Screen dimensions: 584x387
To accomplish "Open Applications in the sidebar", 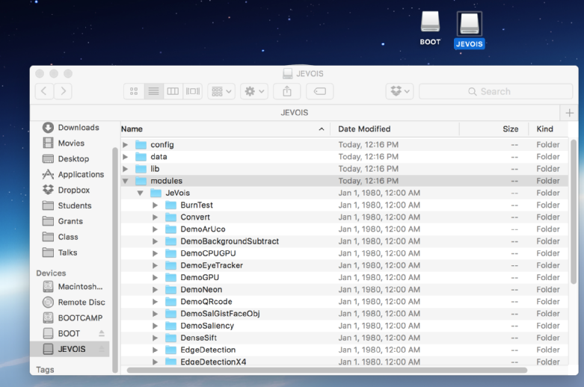I will click(x=73, y=175).
